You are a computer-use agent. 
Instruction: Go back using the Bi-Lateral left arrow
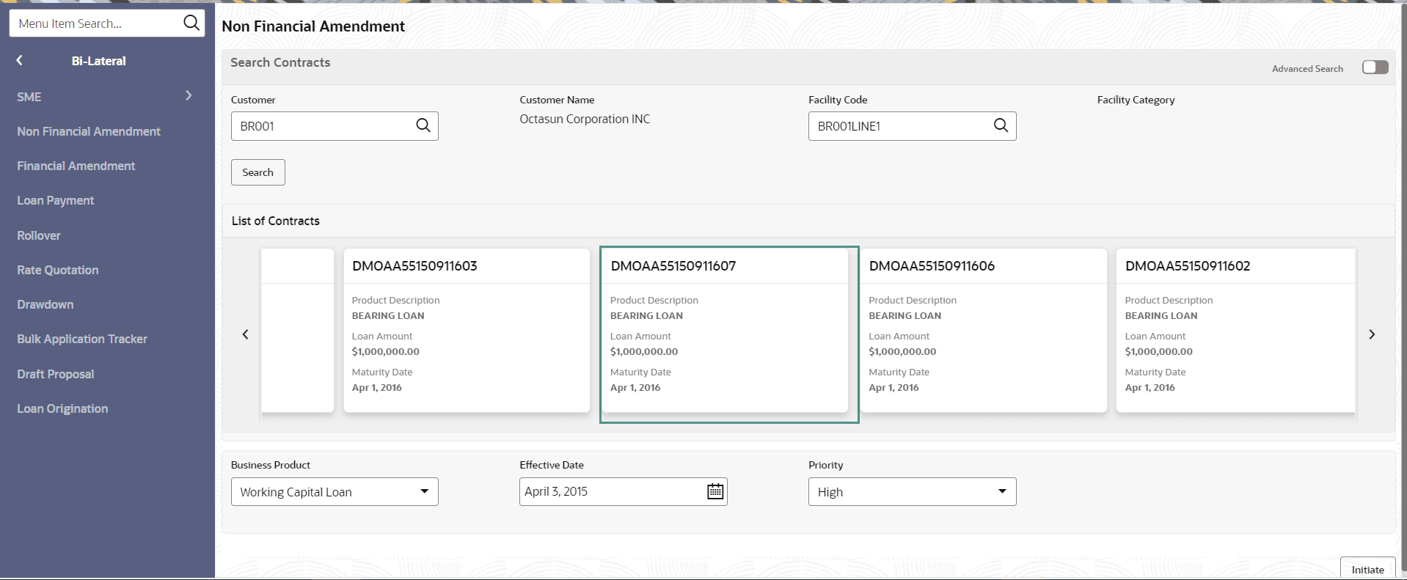click(x=20, y=61)
